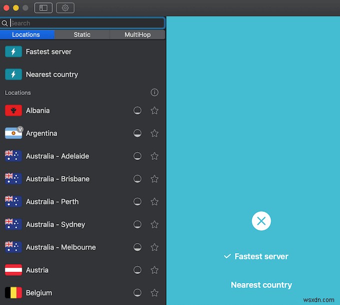Screen dimensions: 340x305
Task: Connect to Albania by its name
Action: [37, 110]
